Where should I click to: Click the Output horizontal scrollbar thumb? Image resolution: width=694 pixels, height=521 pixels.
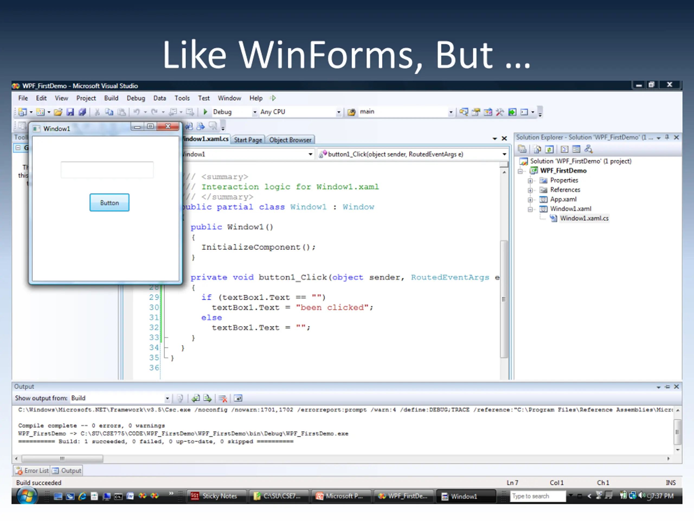(62, 459)
